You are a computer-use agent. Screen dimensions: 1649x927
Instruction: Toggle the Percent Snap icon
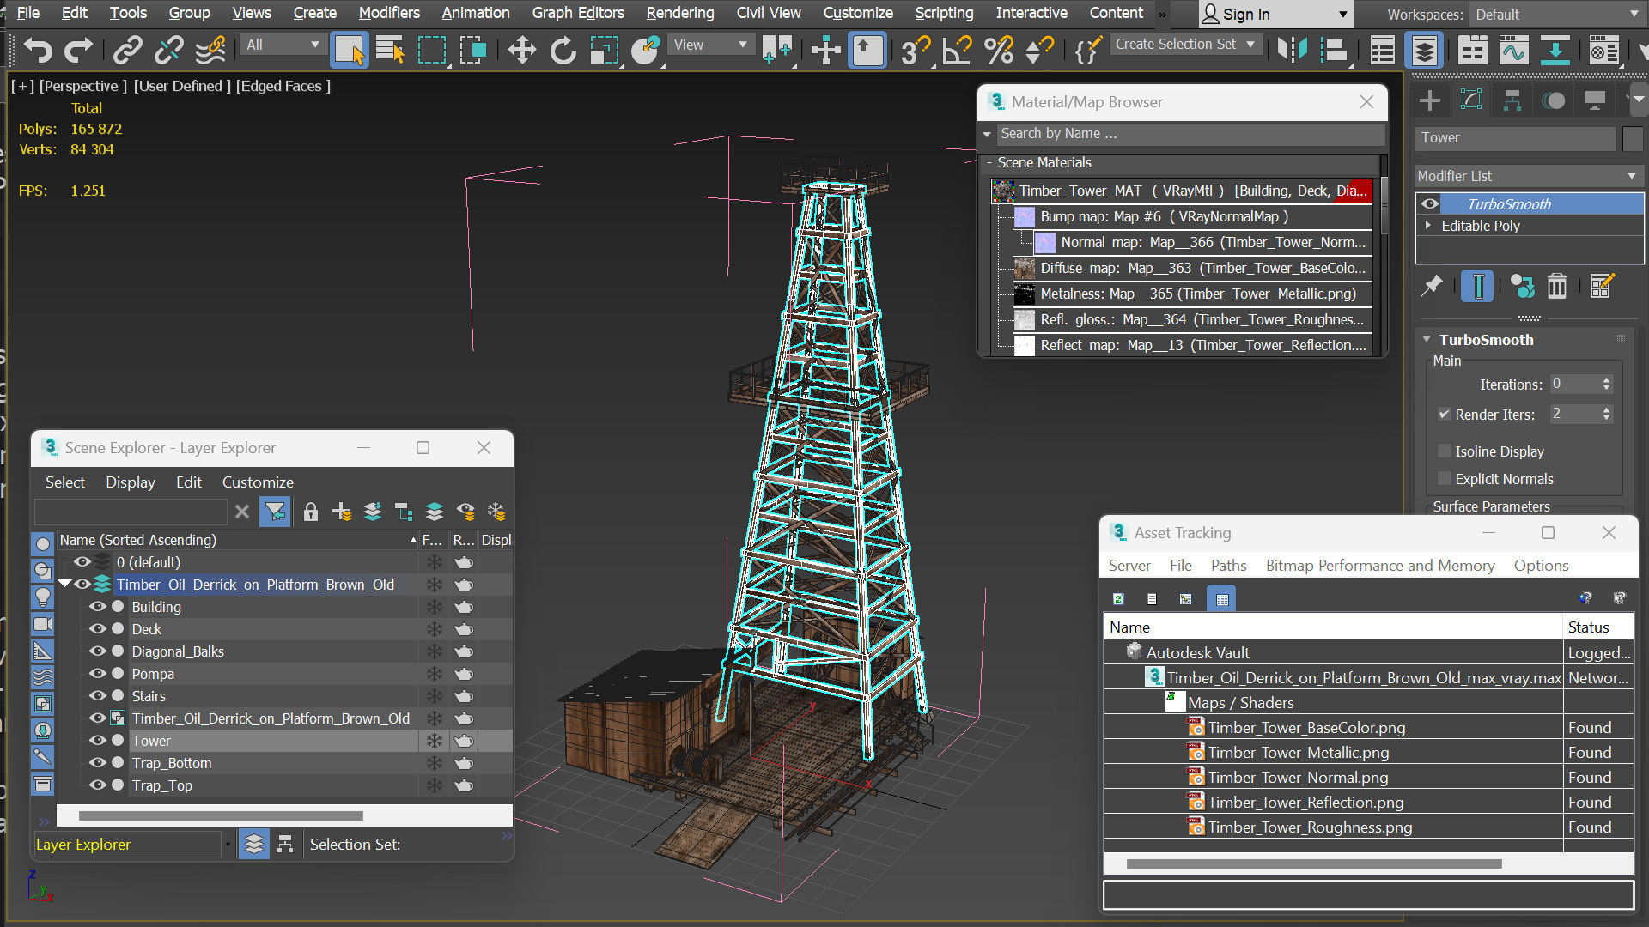pos(998,50)
